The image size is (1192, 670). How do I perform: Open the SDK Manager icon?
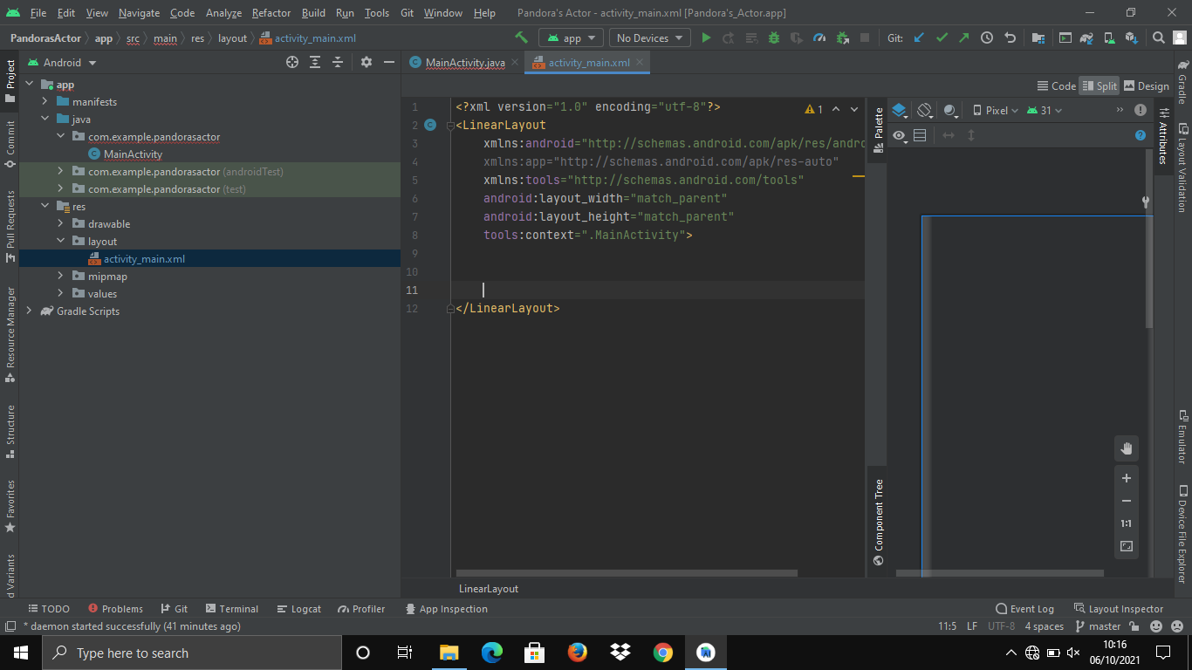(1132, 38)
